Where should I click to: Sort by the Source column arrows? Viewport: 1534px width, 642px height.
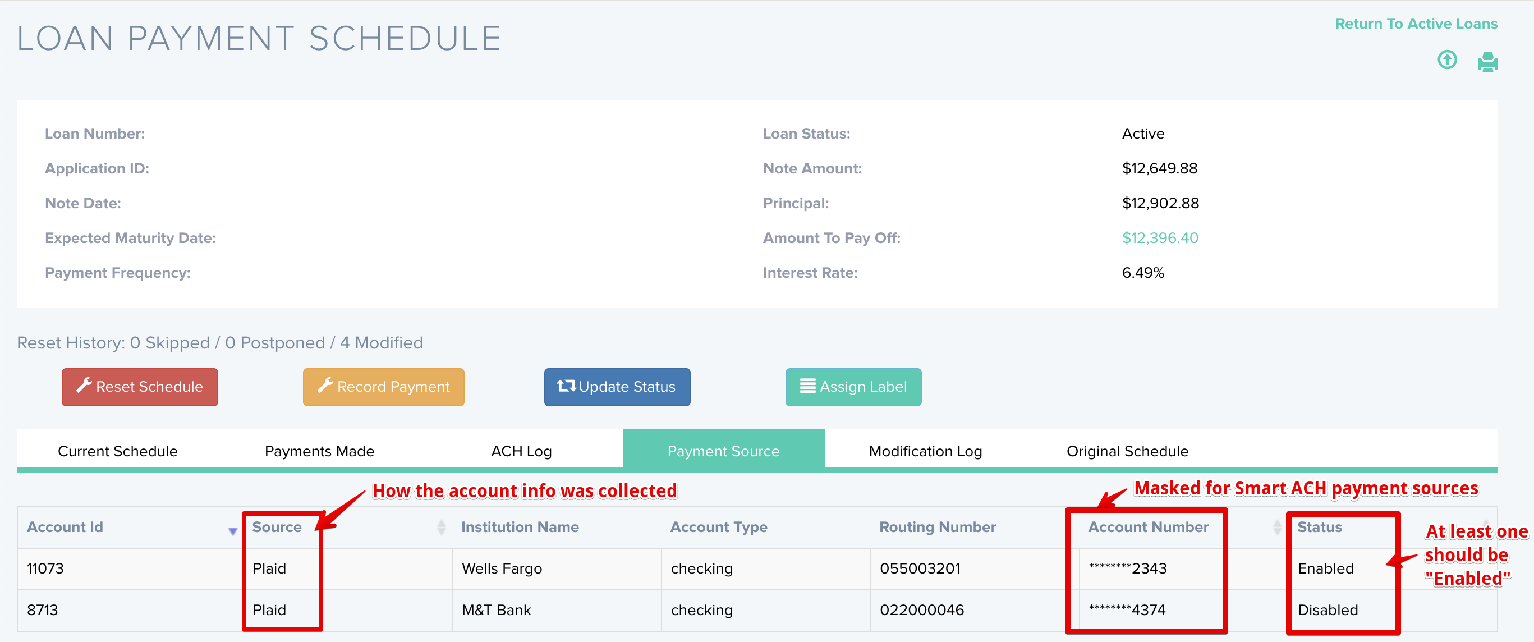click(x=441, y=527)
